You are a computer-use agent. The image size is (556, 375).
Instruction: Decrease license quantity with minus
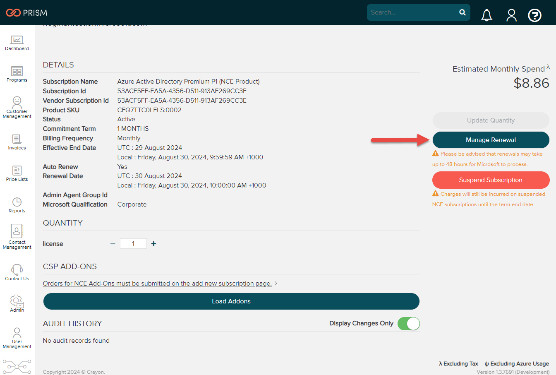coord(113,244)
